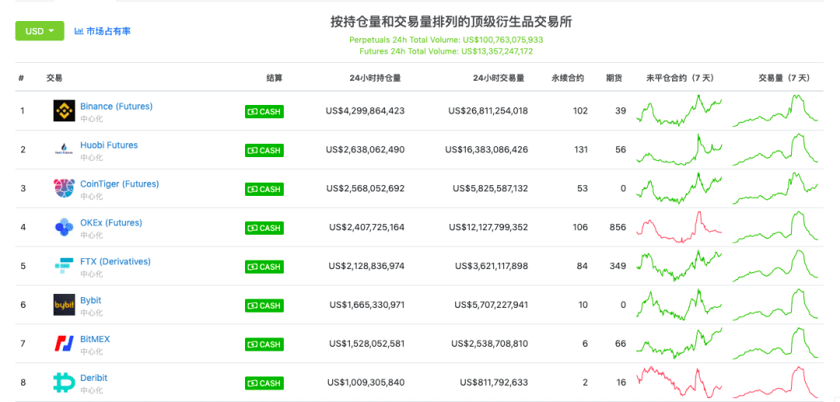840x402 pixels.
Task: Select Huobi open interest US$2,638,062,490
Action: pyautogui.click(x=365, y=150)
